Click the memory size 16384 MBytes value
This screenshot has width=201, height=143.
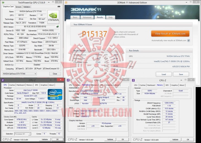[149, 94]
